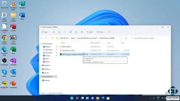
Task: Select Downloads in Quick access
Action: click(x=49, y=50)
